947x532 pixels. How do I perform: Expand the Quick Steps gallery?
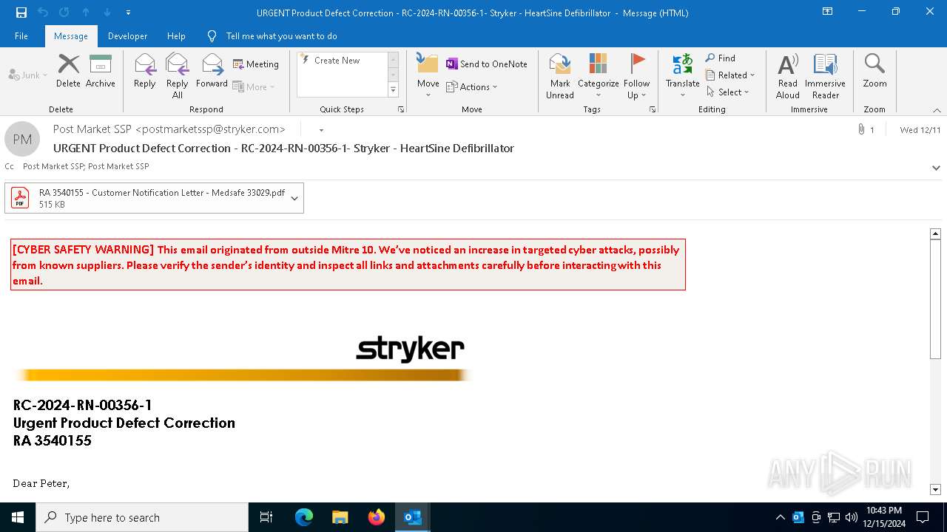[x=393, y=90]
